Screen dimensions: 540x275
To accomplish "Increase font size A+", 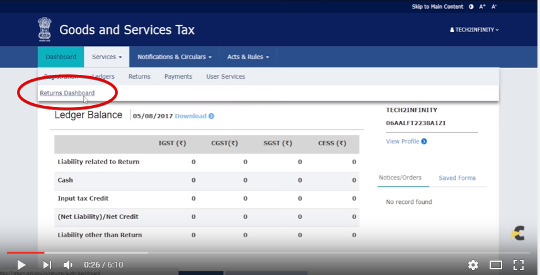I will (482, 6).
